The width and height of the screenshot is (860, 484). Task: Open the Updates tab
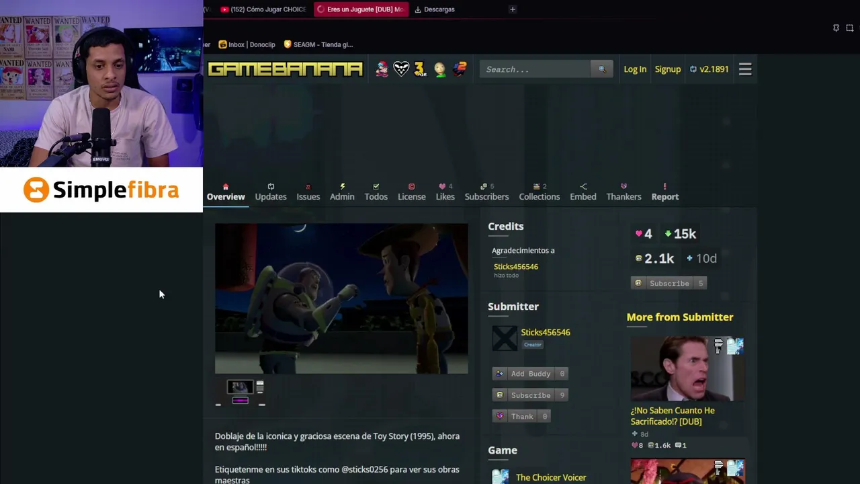271,192
